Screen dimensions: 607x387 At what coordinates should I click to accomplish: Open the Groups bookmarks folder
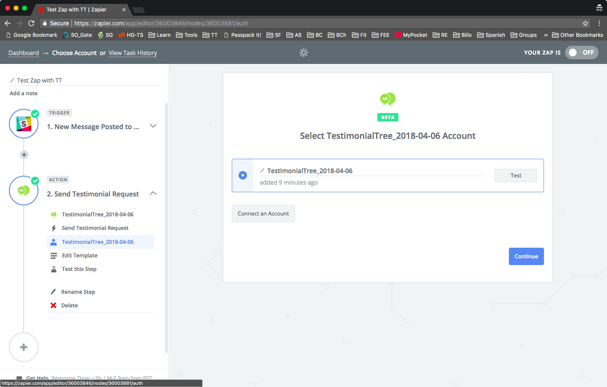[524, 35]
